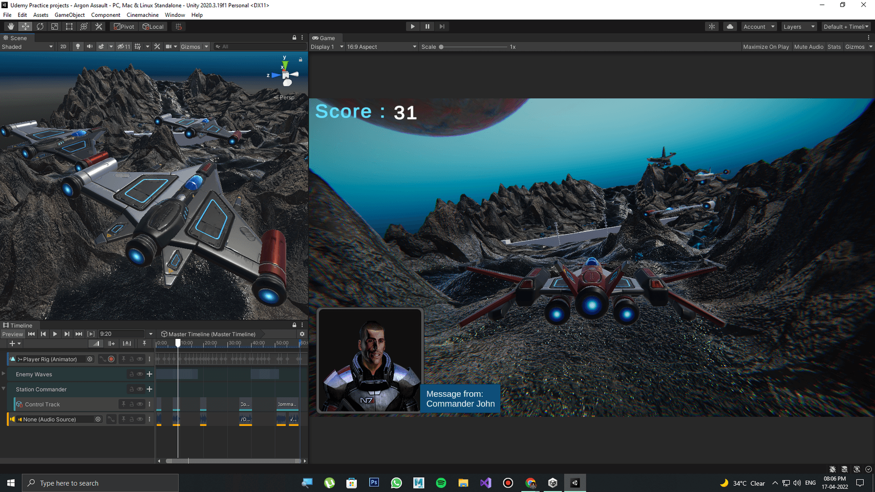Toggle scene lighting with the lightbulb icon
The image size is (875, 492).
[78, 47]
